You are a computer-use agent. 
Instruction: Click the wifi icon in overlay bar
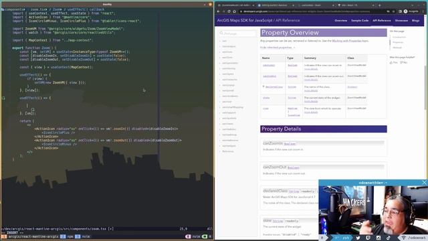click(403, 238)
